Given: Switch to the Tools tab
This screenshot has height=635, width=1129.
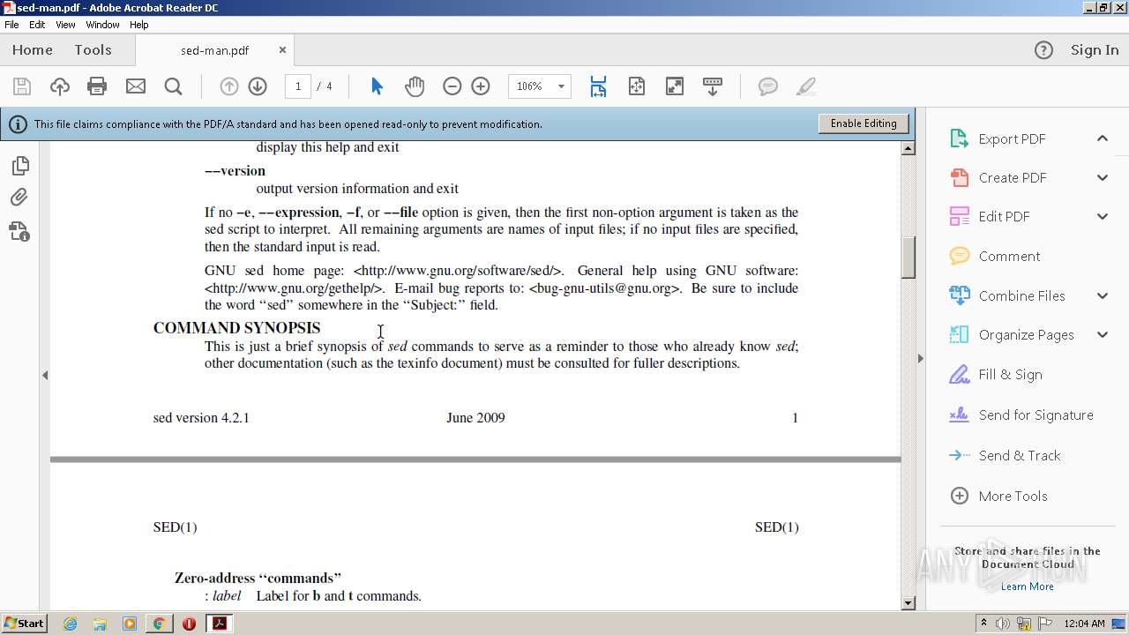Looking at the screenshot, I should 93,50.
